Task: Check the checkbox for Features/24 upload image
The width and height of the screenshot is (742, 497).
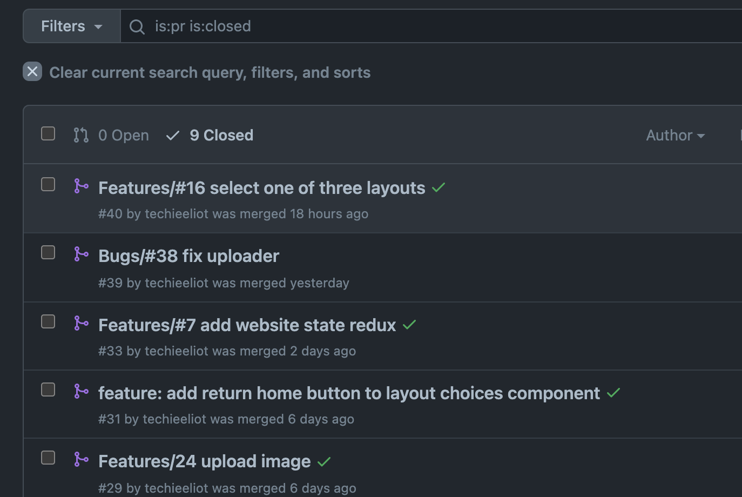Action: (x=48, y=457)
